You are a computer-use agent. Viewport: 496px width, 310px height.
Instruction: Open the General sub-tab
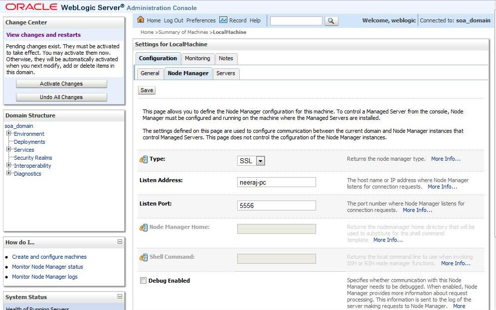(x=150, y=73)
